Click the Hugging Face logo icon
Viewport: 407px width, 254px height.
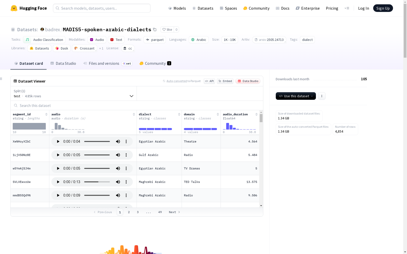[x=14, y=8]
